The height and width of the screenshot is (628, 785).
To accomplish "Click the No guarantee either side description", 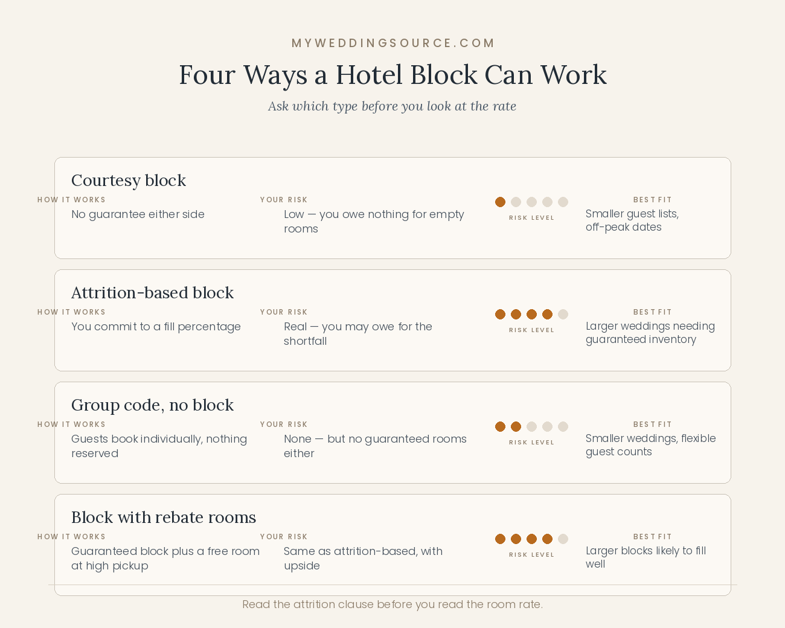I will [138, 214].
